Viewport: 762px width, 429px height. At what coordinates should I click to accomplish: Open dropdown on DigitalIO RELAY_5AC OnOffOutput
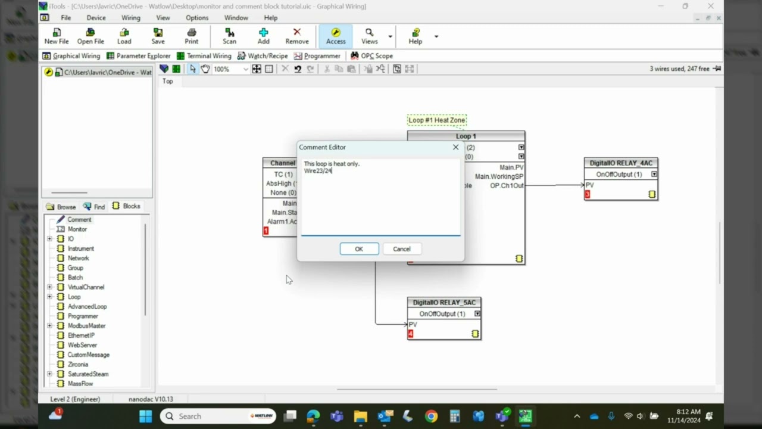tap(477, 314)
